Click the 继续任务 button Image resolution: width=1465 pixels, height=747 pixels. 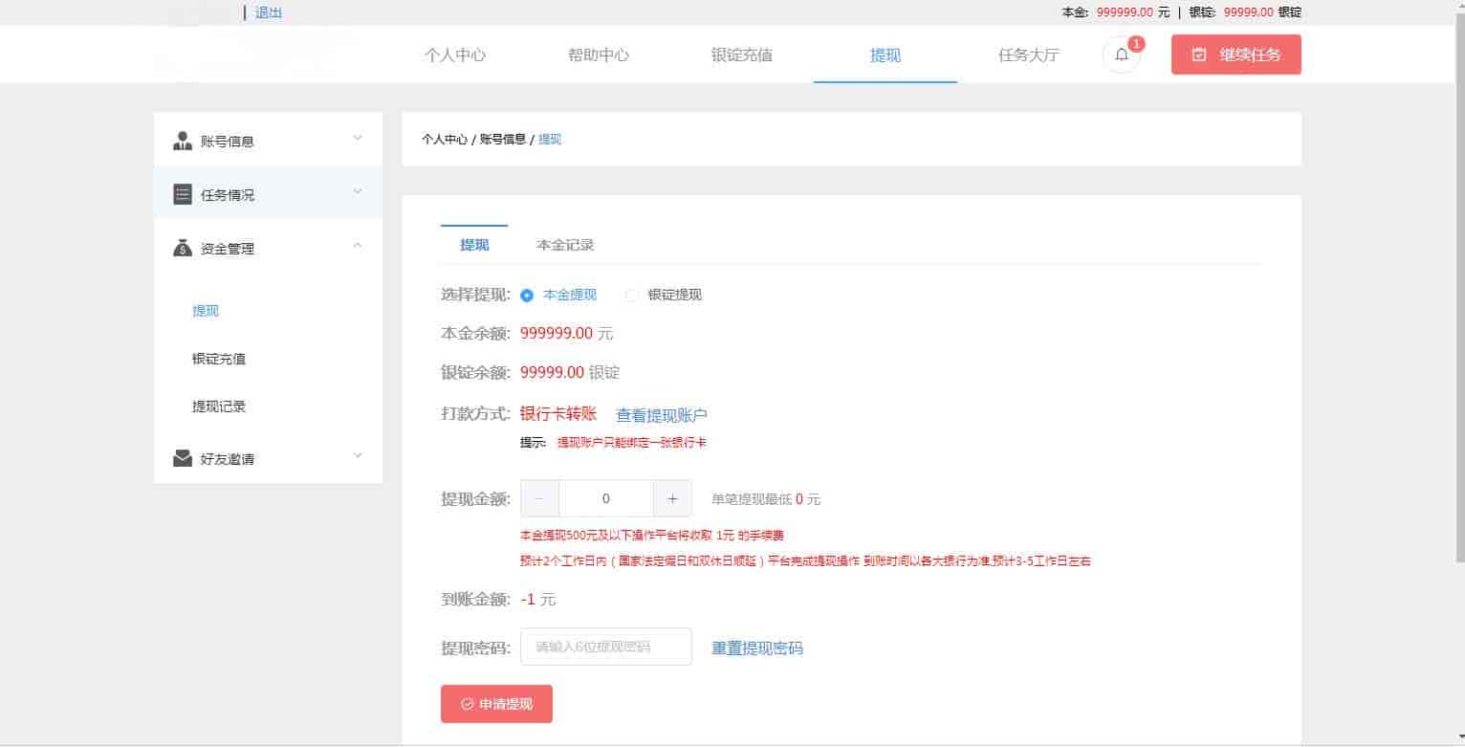(x=1235, y=55)
